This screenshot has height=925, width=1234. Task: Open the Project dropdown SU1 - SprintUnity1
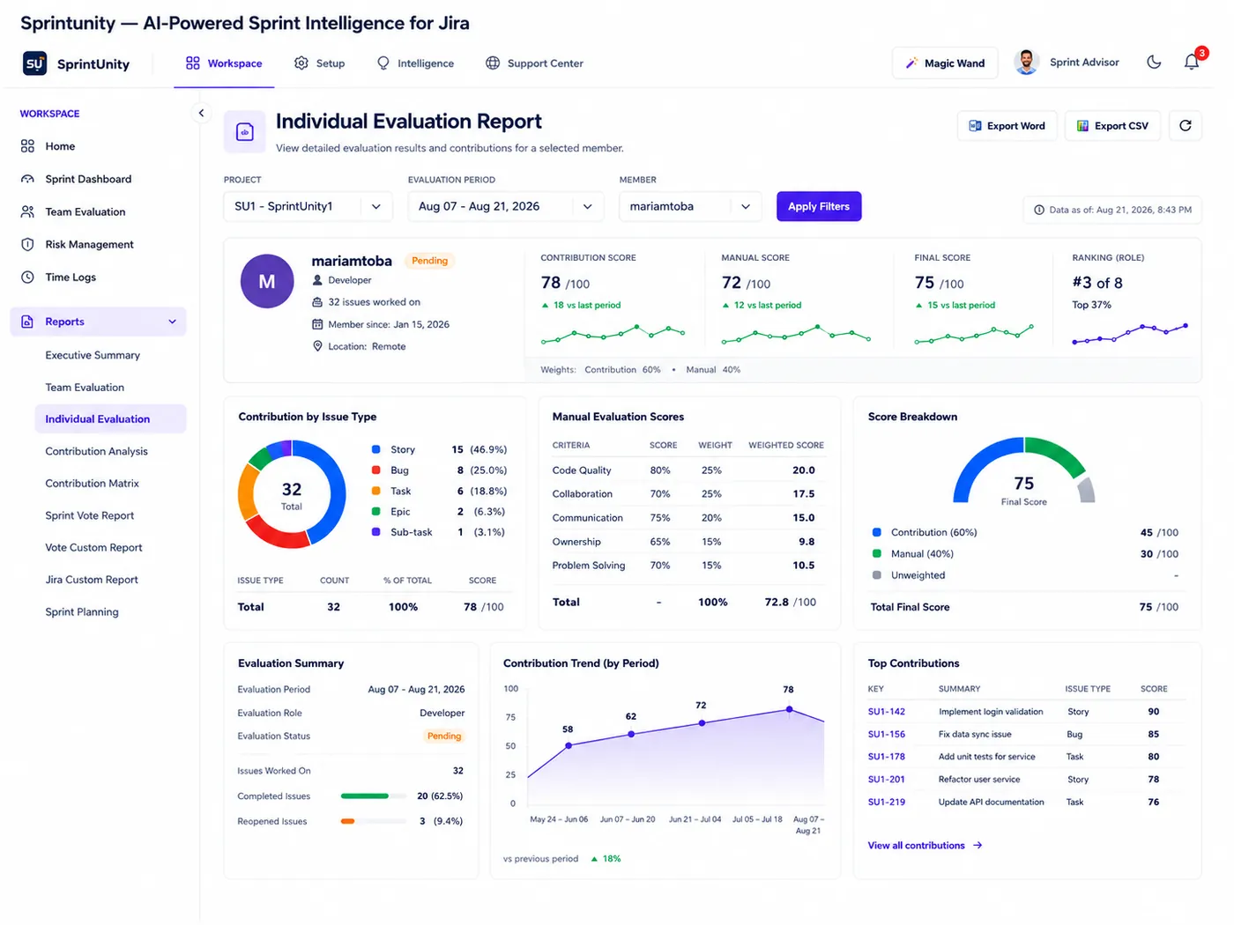308,206
